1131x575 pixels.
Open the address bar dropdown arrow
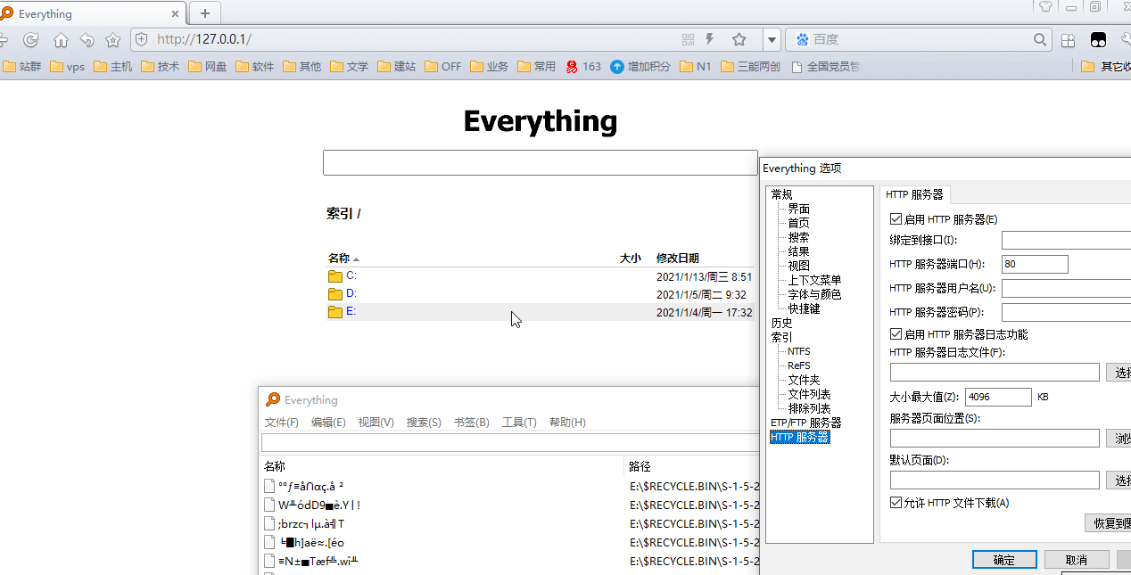point(772,39)
